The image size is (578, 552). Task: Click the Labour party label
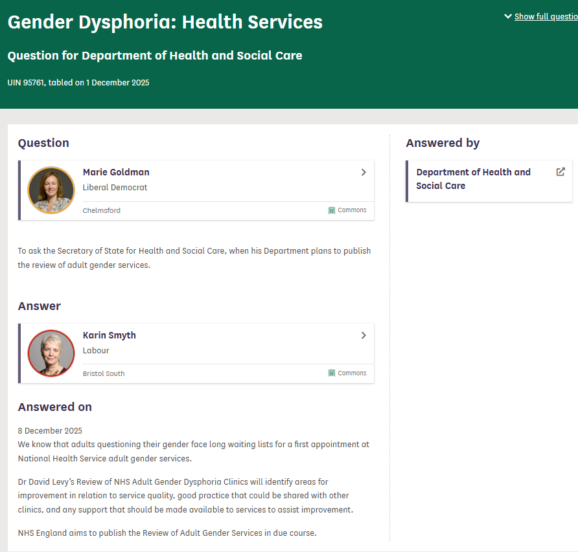96,351
